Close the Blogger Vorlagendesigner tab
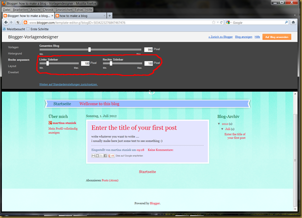Image resolution: width=302 pixels, height=218 pixels. [52, 15]
